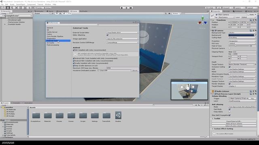
Task: Toggle Android SDK Tools Installed checkbox
Action: (x=74, y=58)
